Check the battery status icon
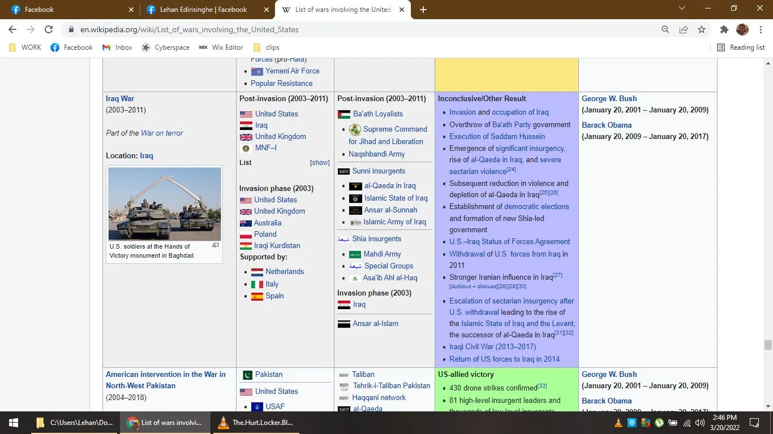 673,423
